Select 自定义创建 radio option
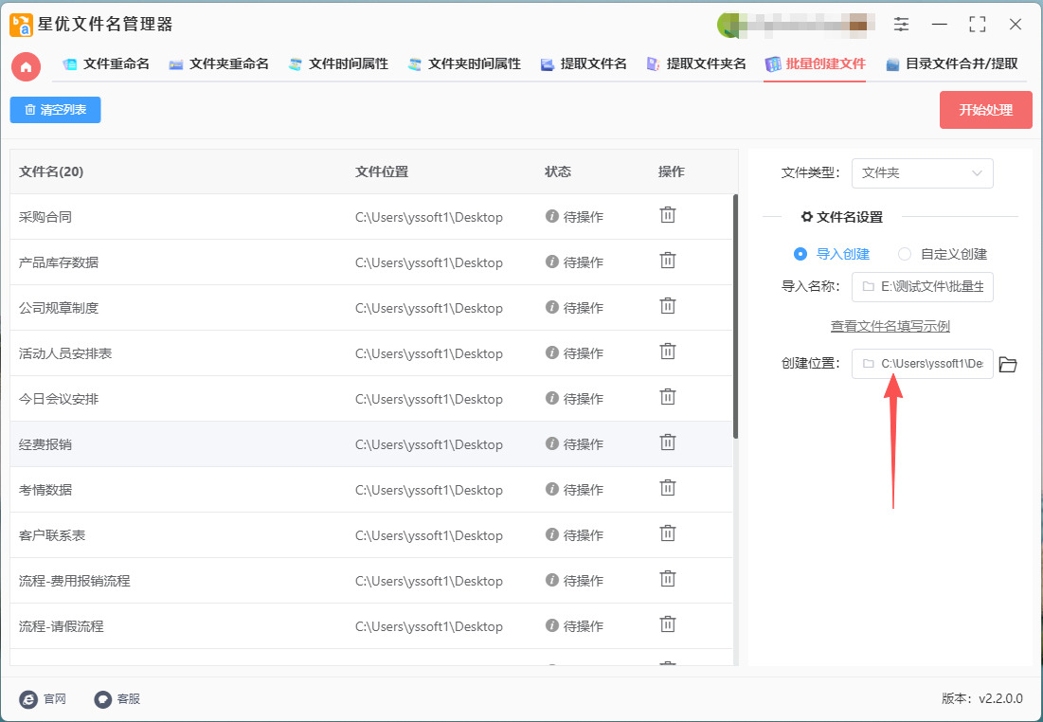The height and width of the screenshot is (722, 1043). (x=905, y=254)
